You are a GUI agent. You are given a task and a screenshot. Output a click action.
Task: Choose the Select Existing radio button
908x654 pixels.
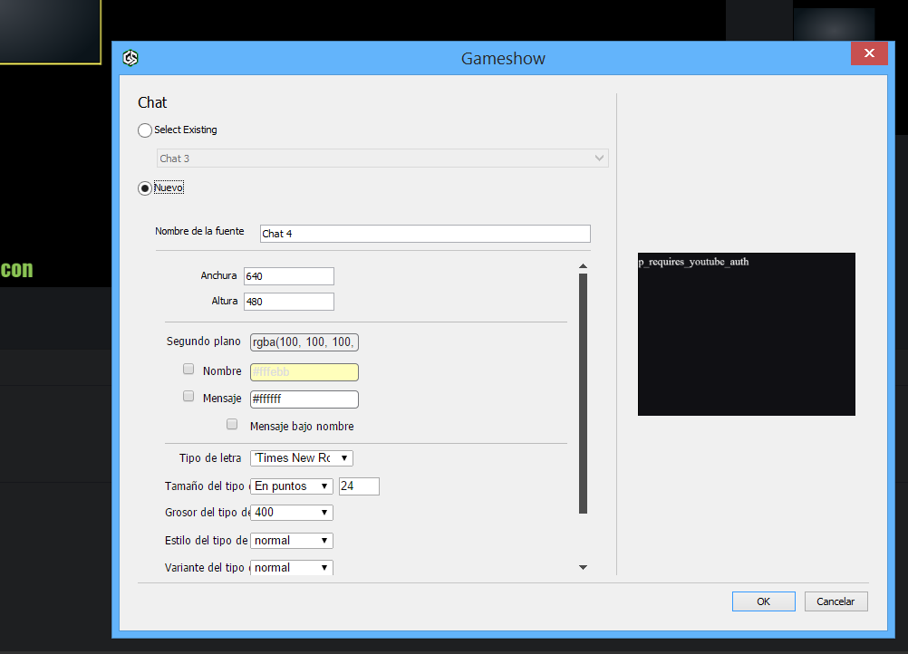(145, 130)
